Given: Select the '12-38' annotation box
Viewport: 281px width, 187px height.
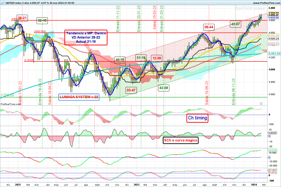Looking at the screenshot, I should (157, 58).
